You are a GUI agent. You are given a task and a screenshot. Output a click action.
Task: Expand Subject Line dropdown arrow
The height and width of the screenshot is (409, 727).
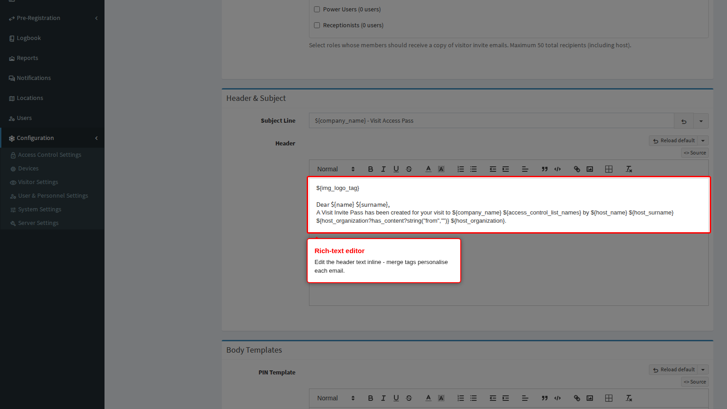pyautogui.click(x=701, y=121)
